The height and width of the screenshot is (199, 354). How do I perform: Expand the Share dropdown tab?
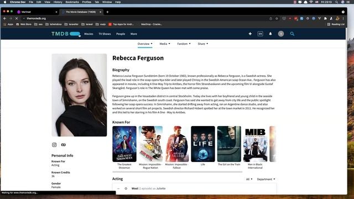[x=203, y=44]
